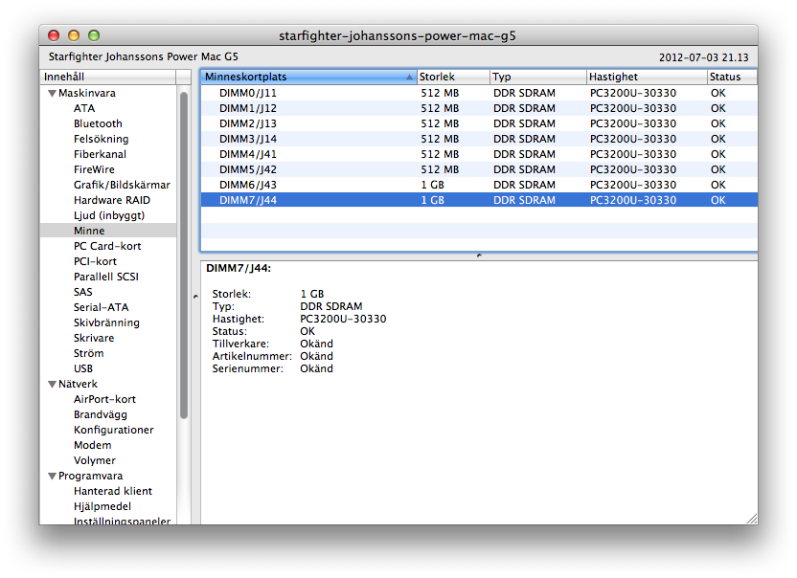This screenshot has height=578, width=797.
Task: Click the Tillverkare value Okänd
Action: 316,344
